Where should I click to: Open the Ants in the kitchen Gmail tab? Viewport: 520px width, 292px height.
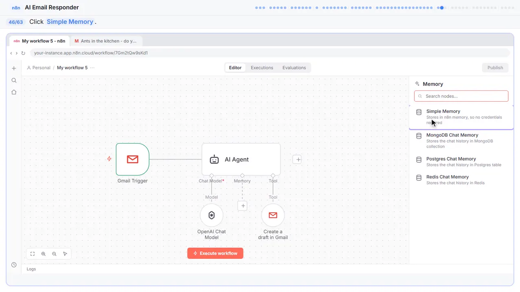pyautogui.click(x=106, y=41)
